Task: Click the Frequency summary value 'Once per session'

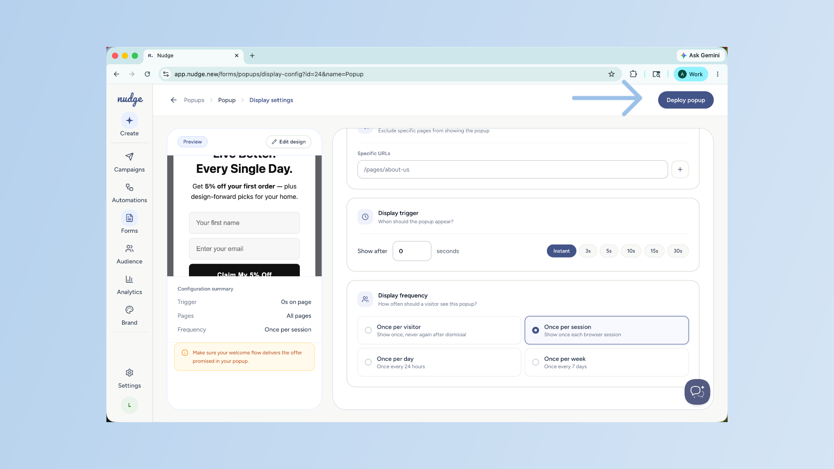Action: tap(288, 330)
